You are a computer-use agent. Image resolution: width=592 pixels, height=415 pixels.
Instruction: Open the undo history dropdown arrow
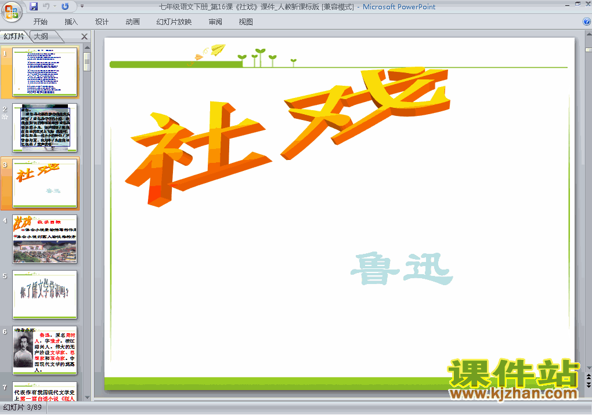55,6
